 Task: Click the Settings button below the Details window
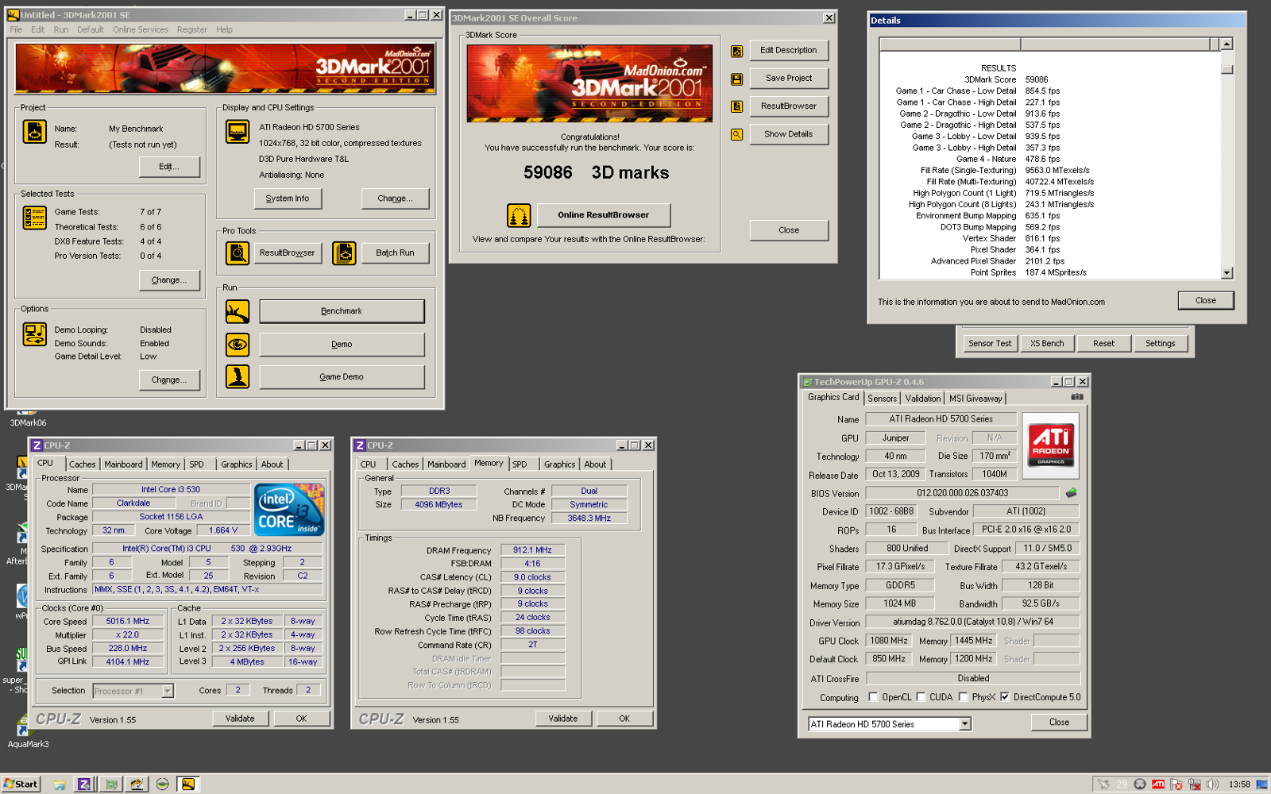point(1160,344)
